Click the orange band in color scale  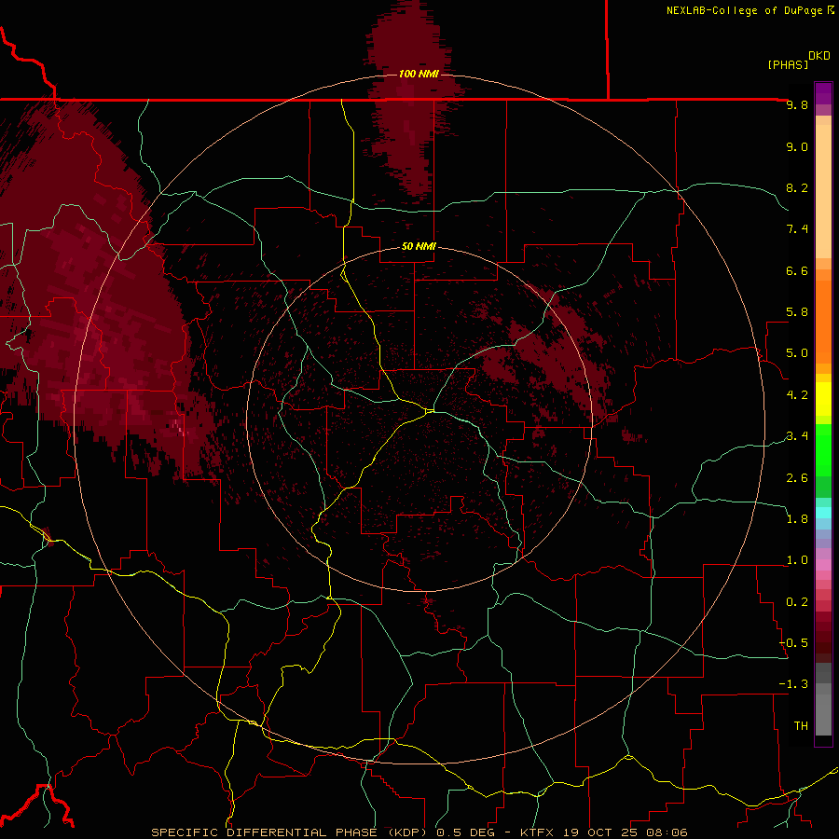(823, 323)
